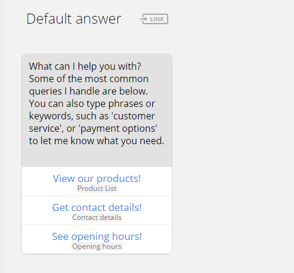Click the 'Some of the most common' text line
The image size is (294, 273).
[x=89, y=79]
